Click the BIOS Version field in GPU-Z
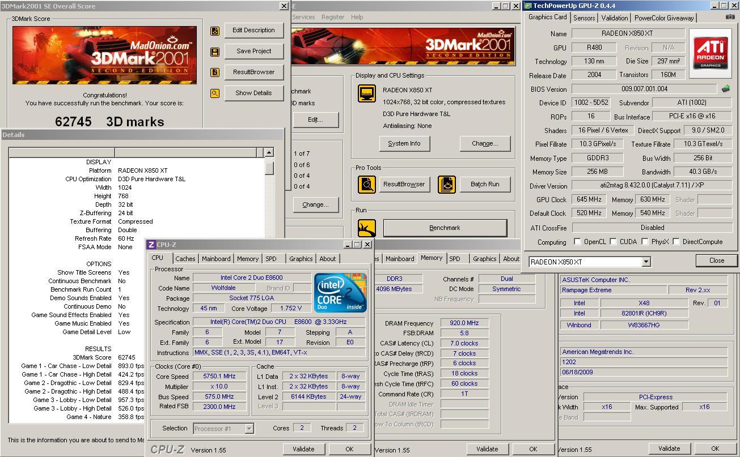 644,89
